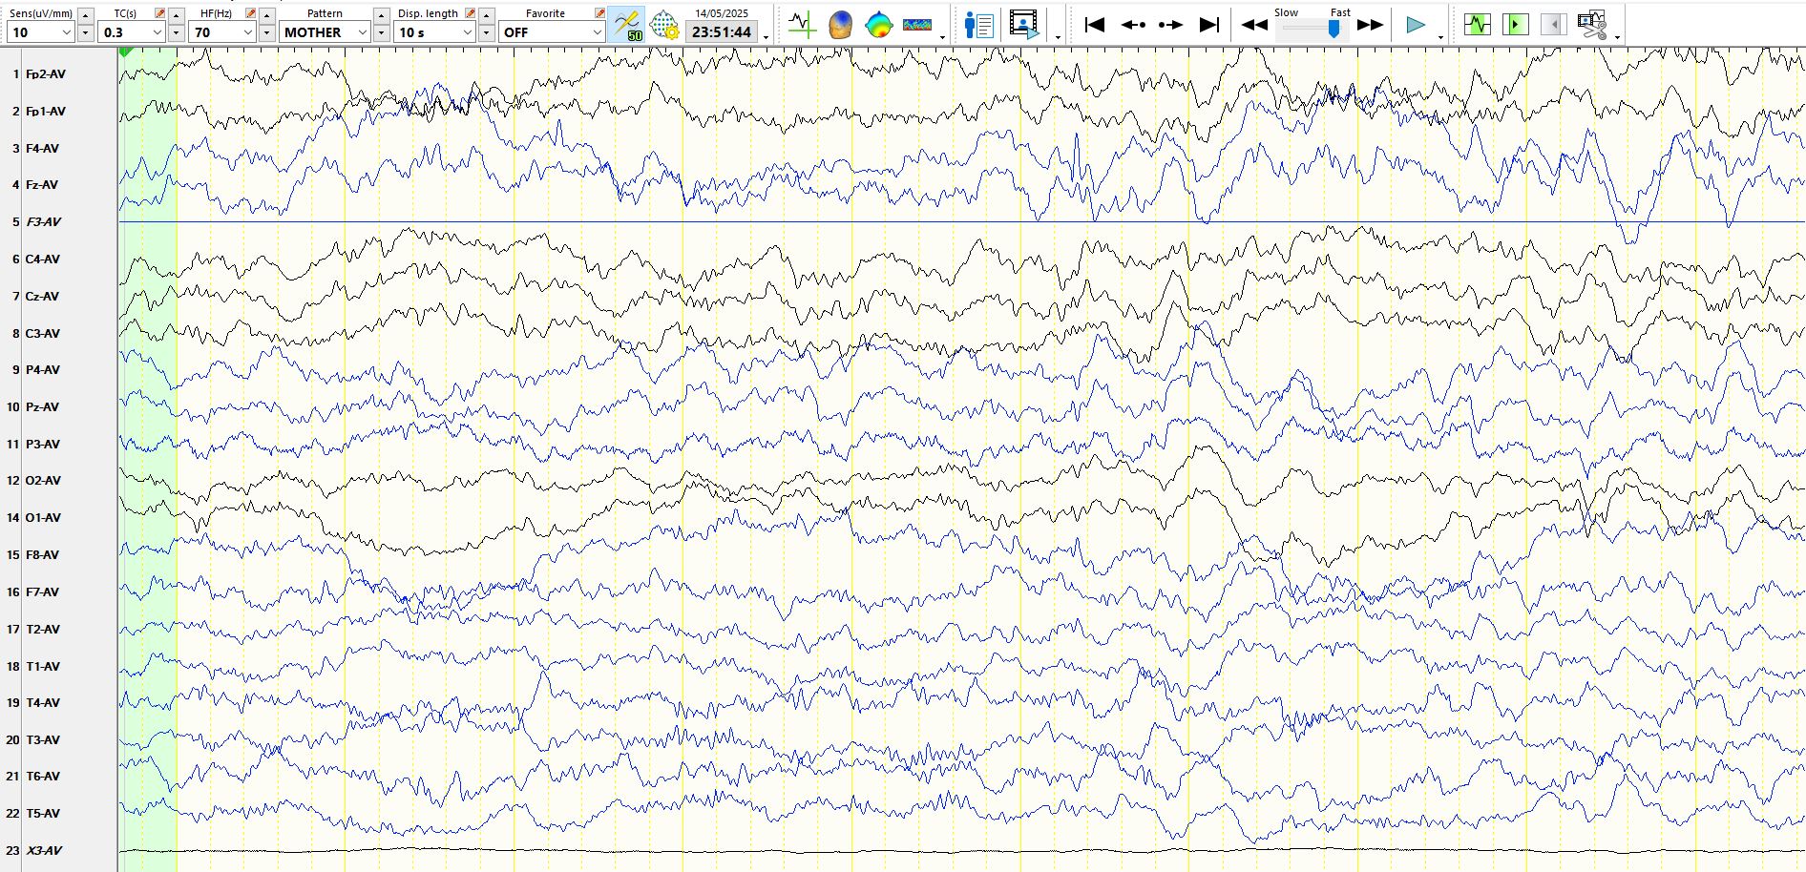Select the T6-AV channel label
1806x872 pixels.
point(43,777)
